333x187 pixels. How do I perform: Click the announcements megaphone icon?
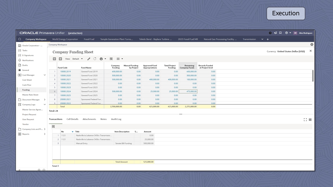(275, 33)
